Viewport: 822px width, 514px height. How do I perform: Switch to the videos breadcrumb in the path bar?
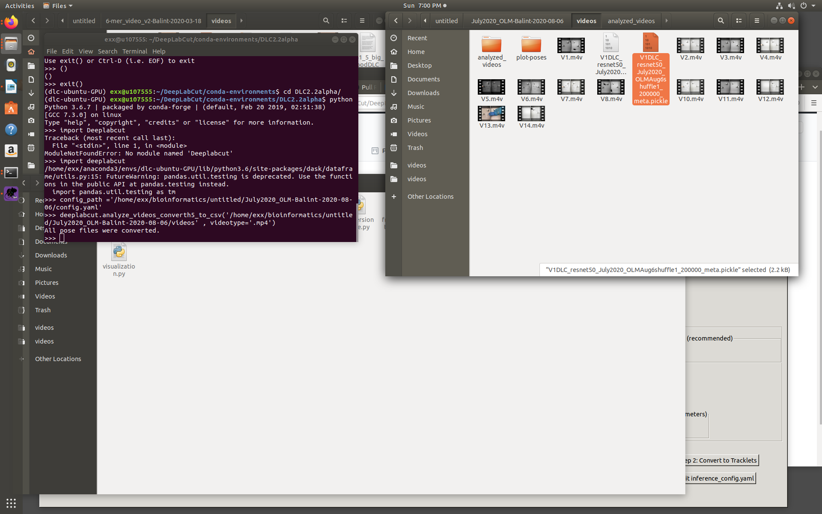tap(587, 21)
